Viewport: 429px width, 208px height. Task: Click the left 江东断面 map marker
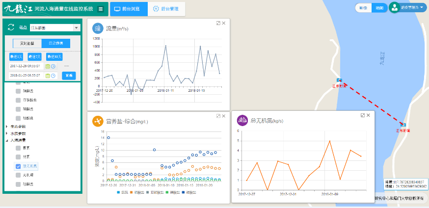(339, 80)
